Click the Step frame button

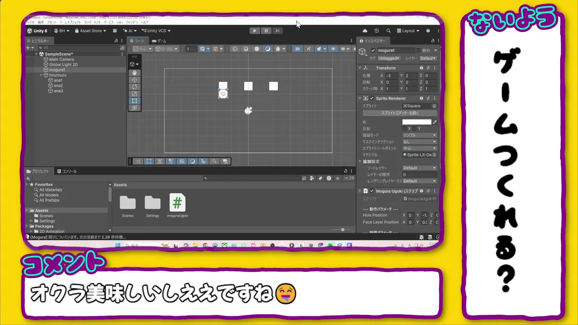coord(277,31)
